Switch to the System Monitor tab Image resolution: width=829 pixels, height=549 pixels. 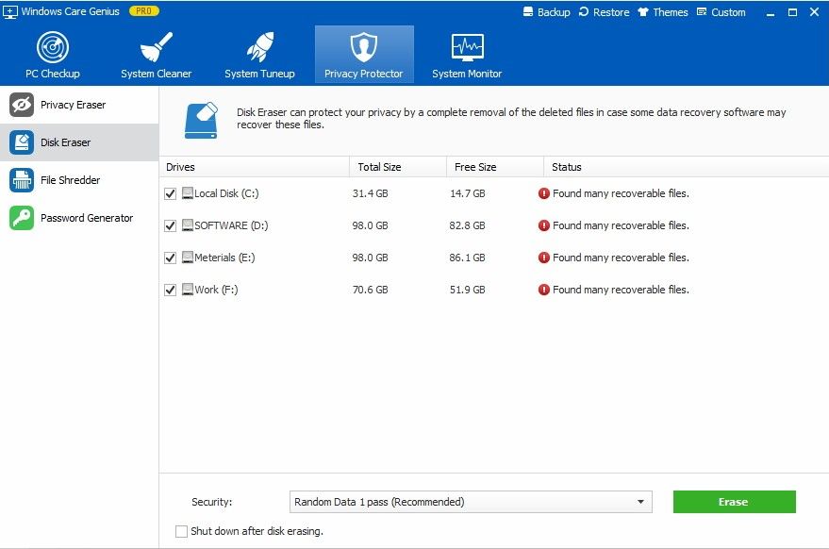click(x=467, y=54)
